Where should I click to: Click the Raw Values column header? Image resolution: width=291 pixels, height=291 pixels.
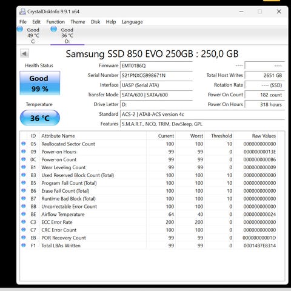pyautogui.click(x=255, y=136)
